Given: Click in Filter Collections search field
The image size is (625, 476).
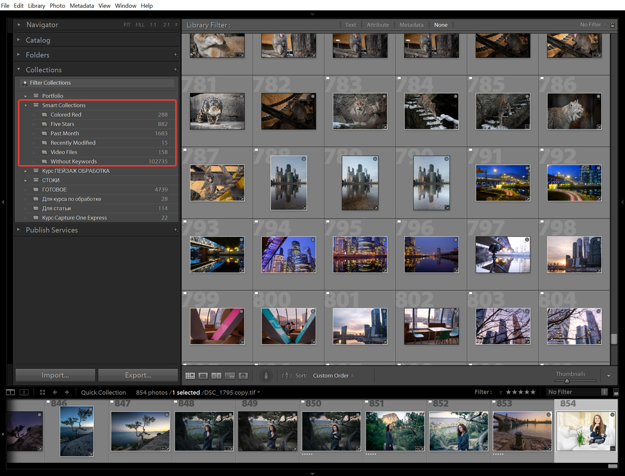Looking at the screenshot, I should coord(99,83).
